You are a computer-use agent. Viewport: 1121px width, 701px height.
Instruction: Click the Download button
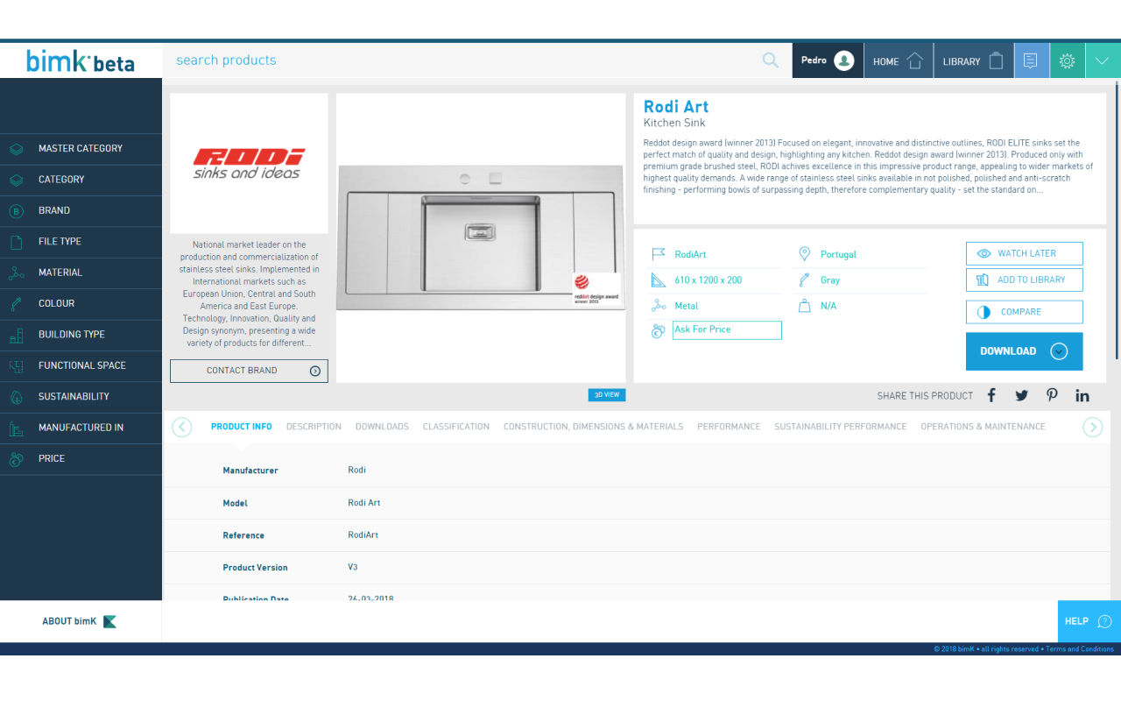(x=1024, y=351)
